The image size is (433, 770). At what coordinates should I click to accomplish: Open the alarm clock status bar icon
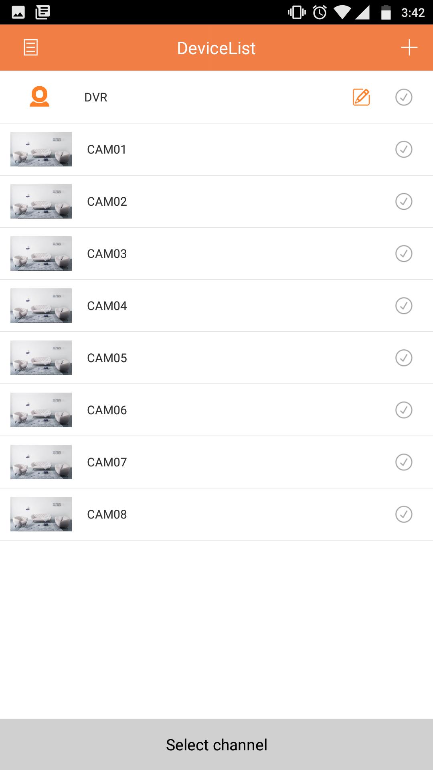[320, 12]
